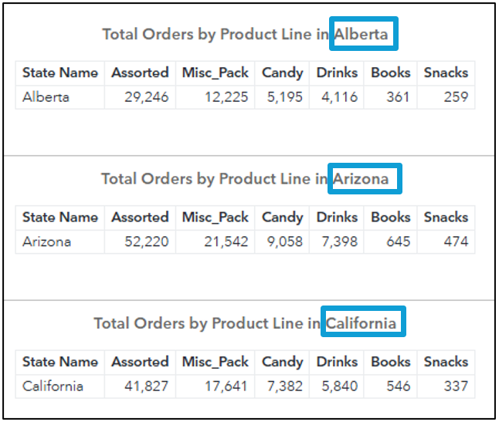Click the Arizona table's State Name header
The width and height of the screenshot is (499, 422).
[60, 218]
